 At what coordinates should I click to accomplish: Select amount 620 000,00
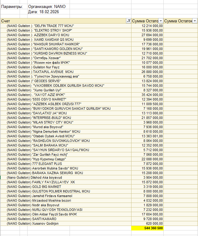147,223
